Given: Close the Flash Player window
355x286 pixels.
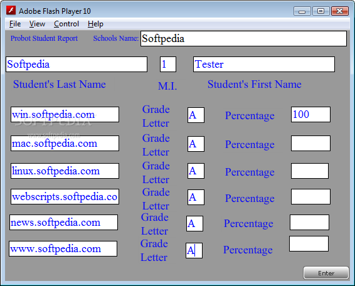Looking at the screenshot, I should click(339, 11).
